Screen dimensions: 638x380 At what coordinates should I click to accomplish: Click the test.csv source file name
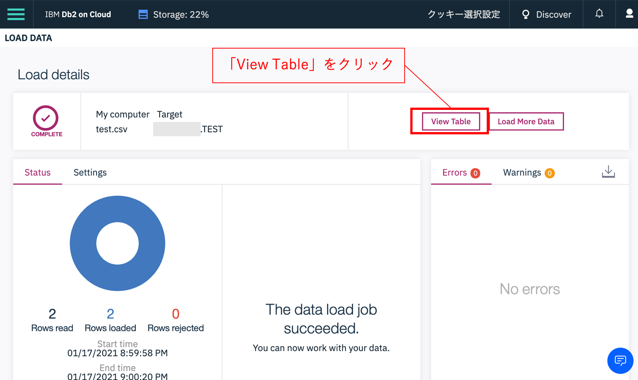tap(111, 129)
